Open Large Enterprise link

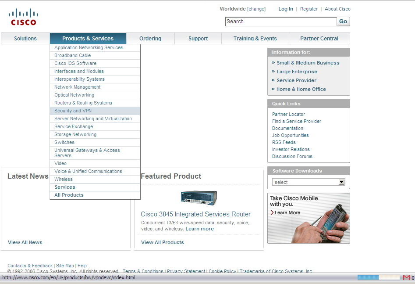coord(297,72)
